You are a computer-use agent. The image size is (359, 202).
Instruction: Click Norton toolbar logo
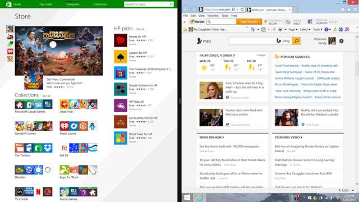click(197, 22)
